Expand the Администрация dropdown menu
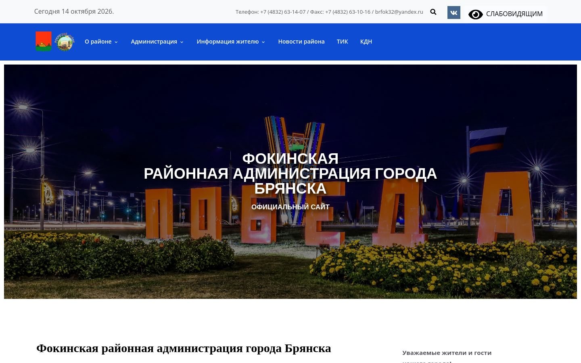 coord(157,42)
